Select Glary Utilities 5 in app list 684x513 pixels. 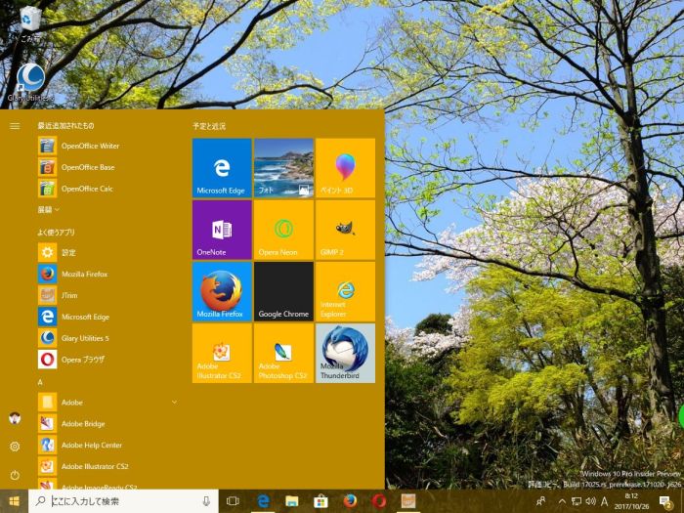tap(85, 338)
